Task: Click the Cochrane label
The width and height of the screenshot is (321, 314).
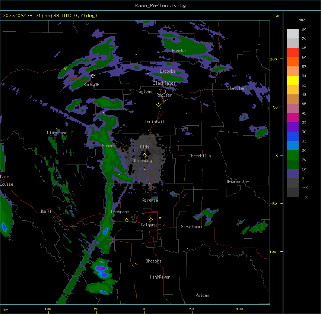Action: tap(120, 212)
